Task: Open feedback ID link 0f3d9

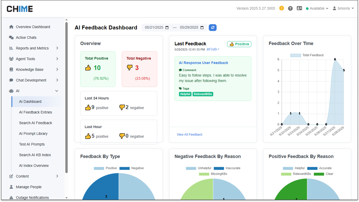Action: click(x=213, y=49)
